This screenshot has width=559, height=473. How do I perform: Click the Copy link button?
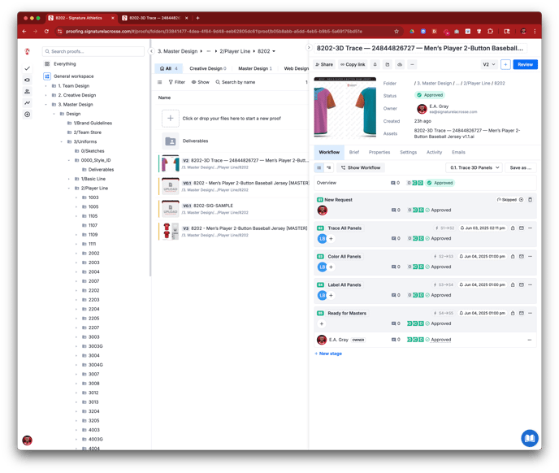pos(353,64)
